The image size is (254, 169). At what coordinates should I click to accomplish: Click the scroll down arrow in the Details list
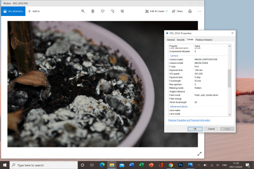(230, 115)
